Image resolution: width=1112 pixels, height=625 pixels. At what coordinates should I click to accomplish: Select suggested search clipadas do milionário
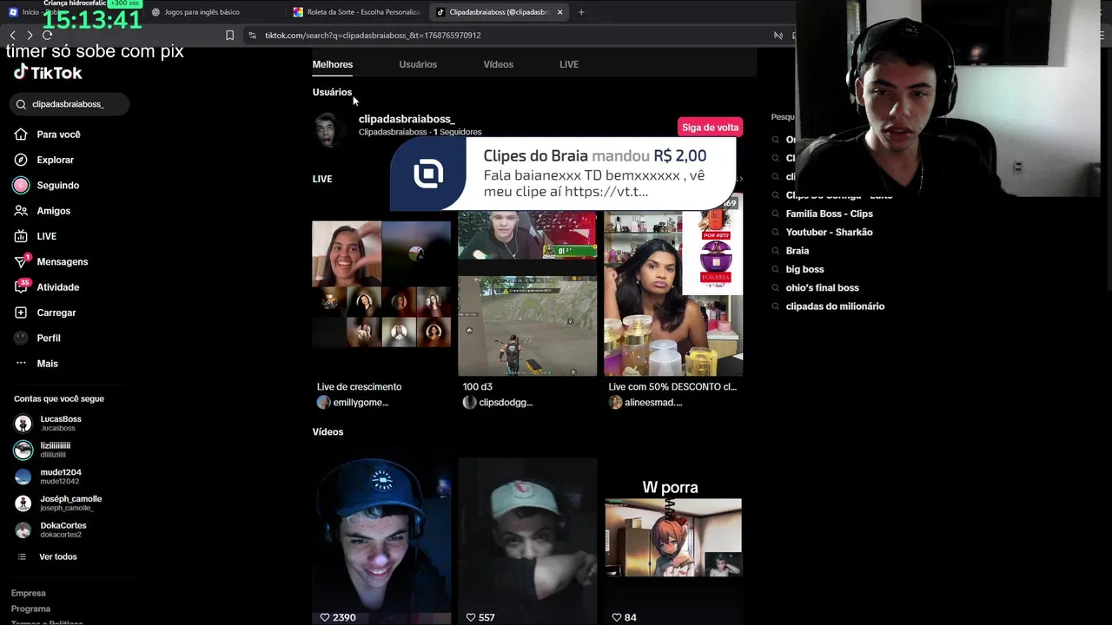tap(835, 306)
